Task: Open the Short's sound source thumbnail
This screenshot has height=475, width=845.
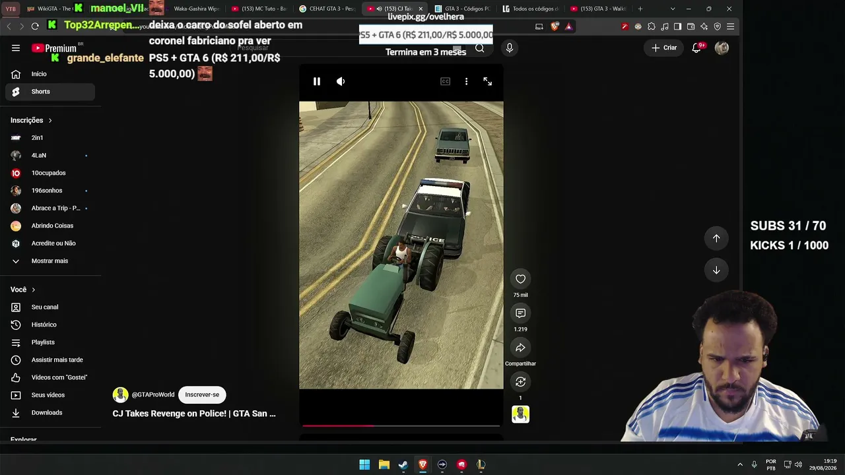Action: [x=521, y=414]
